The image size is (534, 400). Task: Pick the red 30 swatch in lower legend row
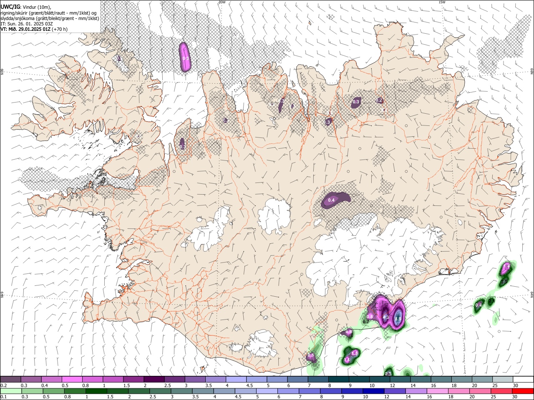[523, 391]
